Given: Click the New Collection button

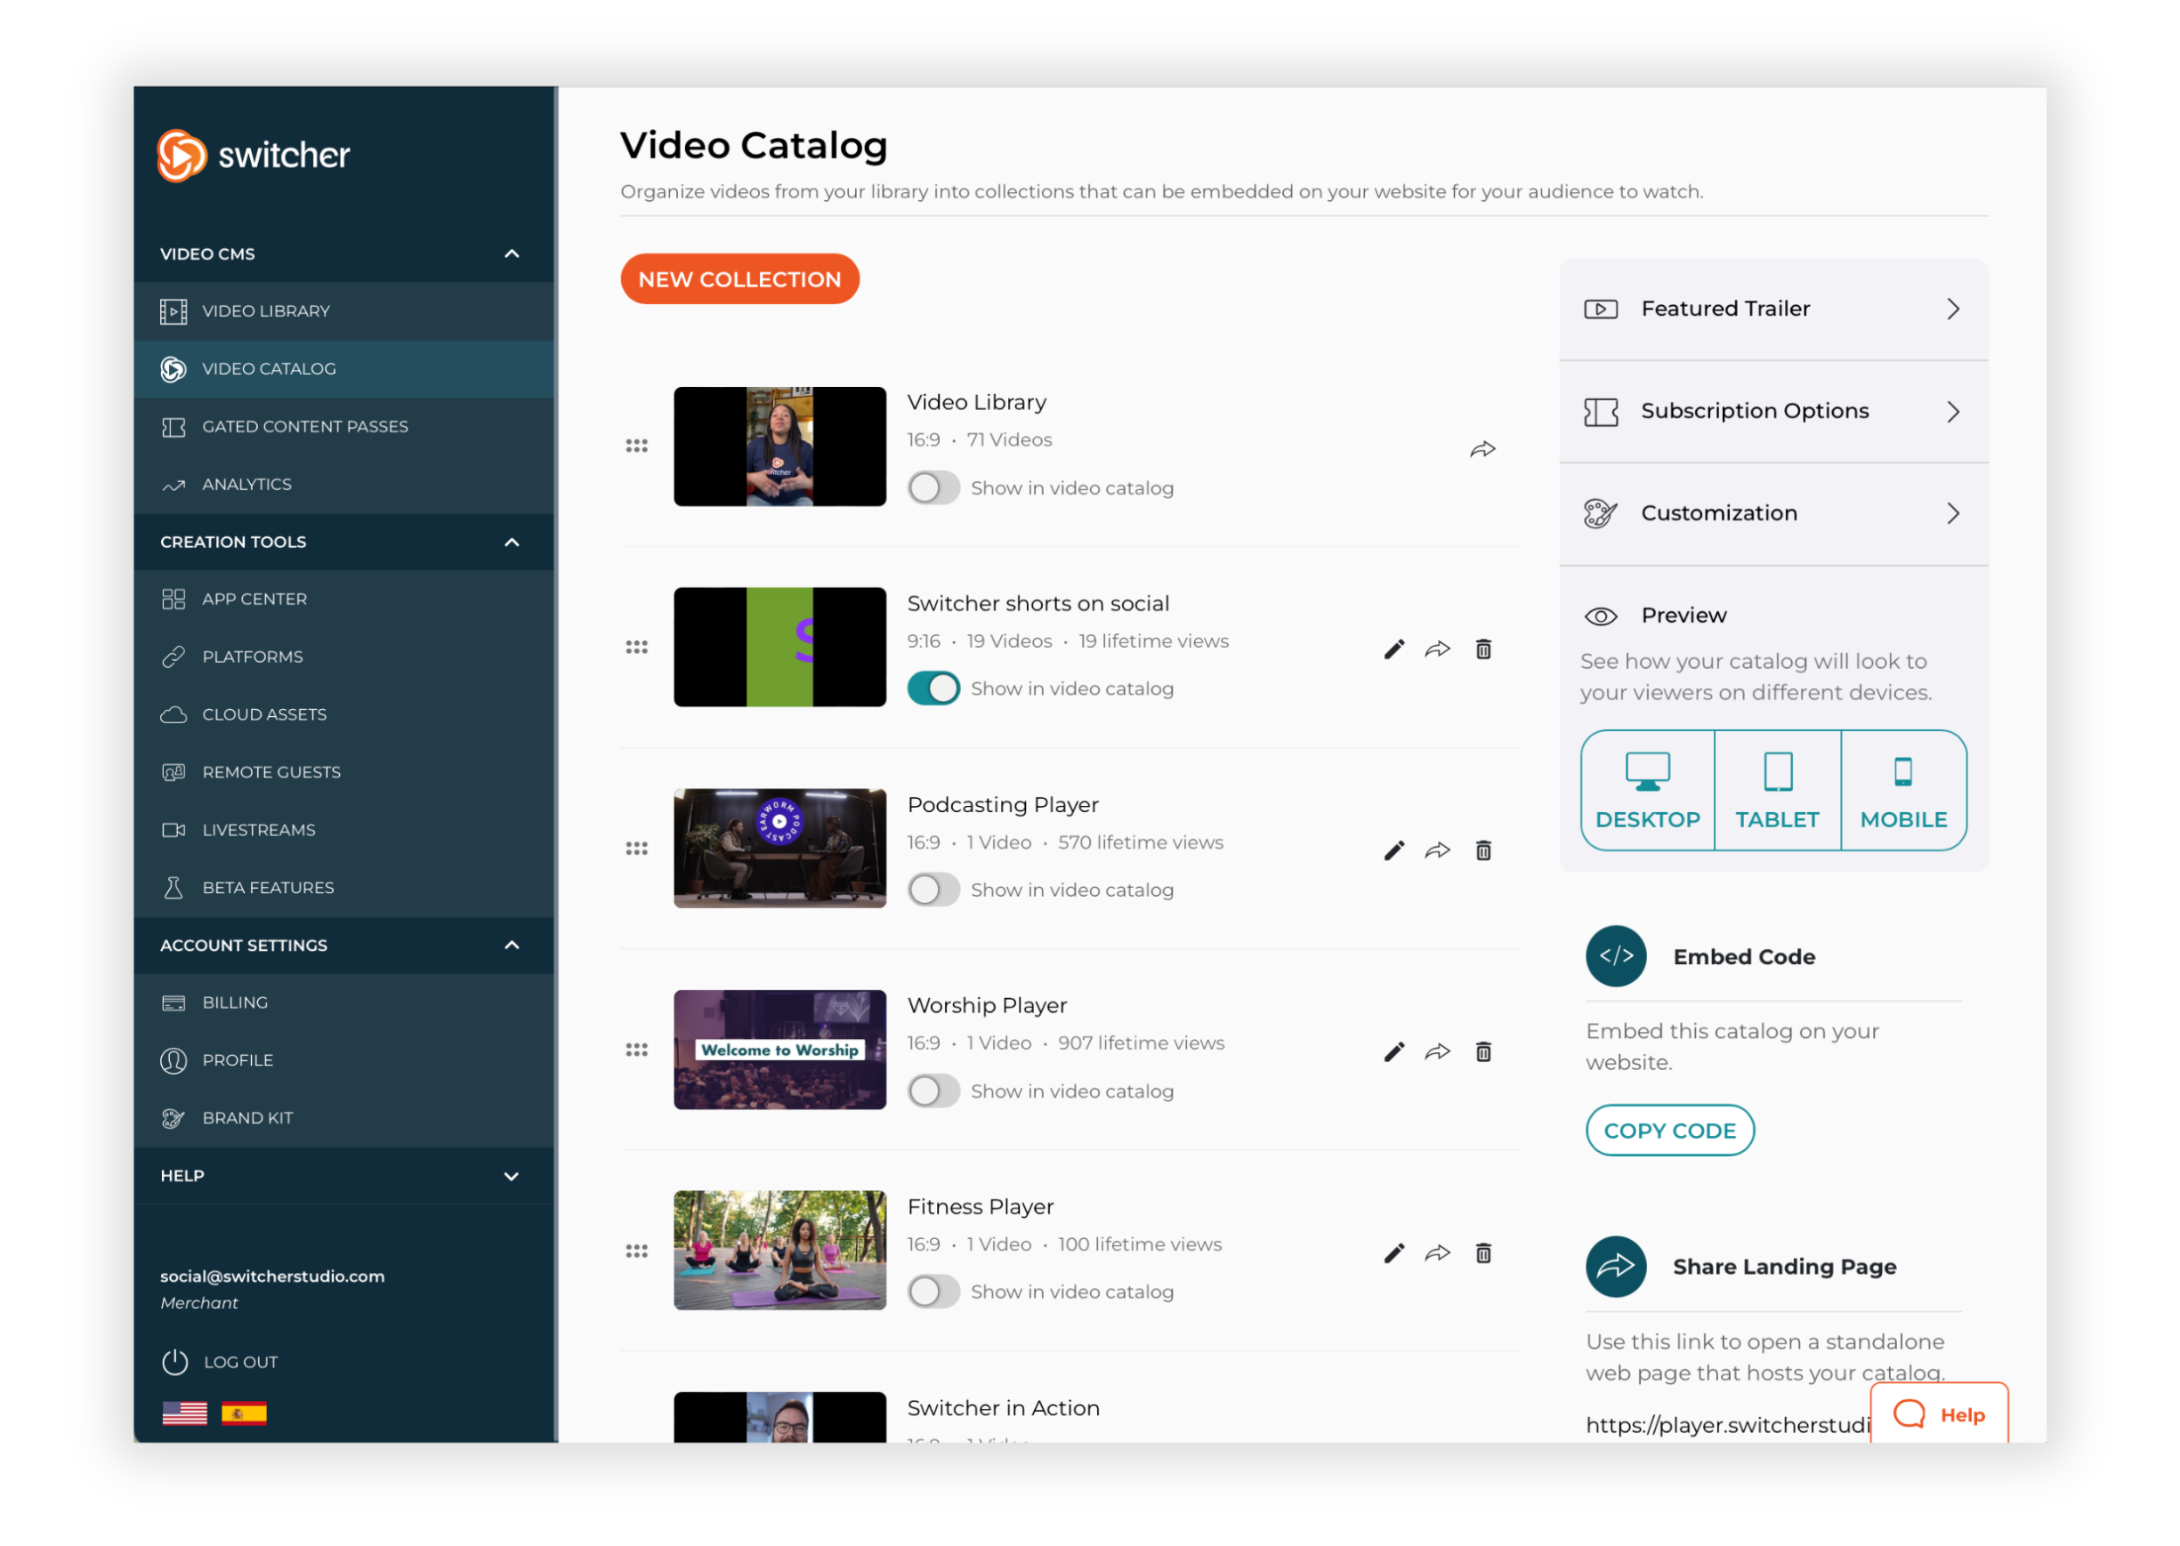Looking at the screenshot, I should (x=739, y=279).
